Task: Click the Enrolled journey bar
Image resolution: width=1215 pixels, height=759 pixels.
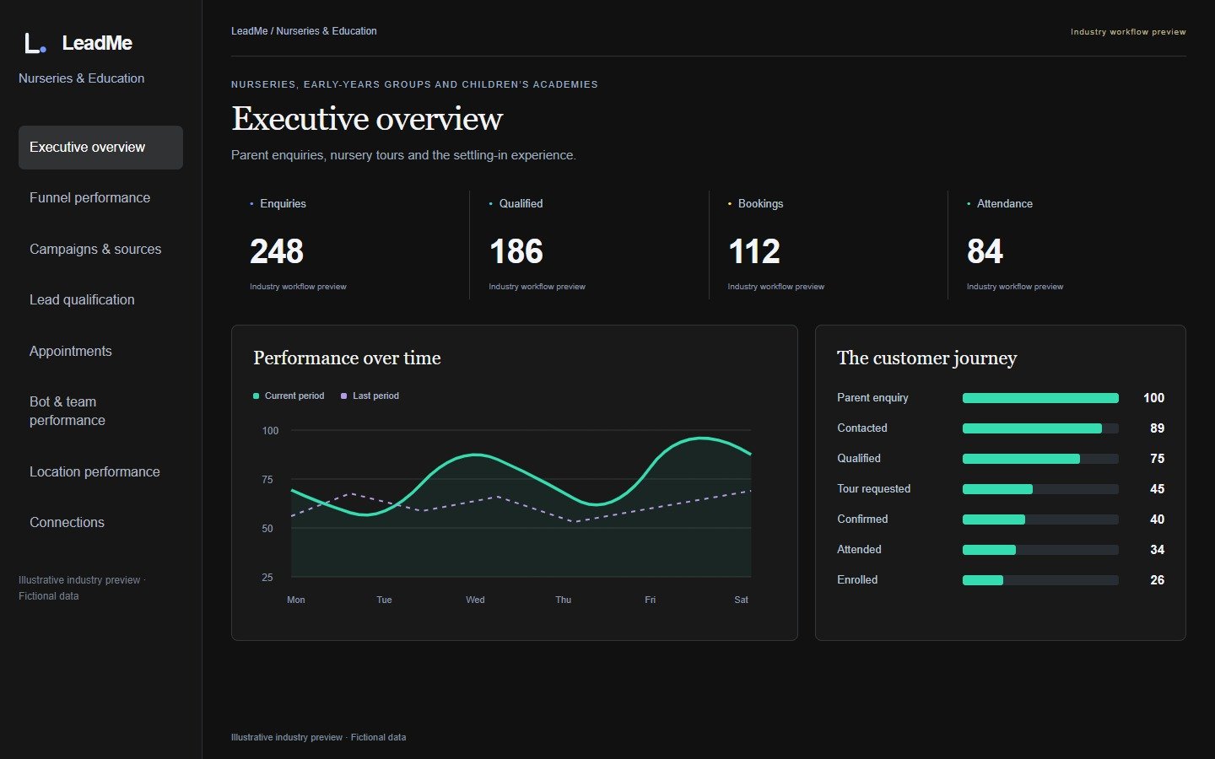Action: click(1040, 580)
